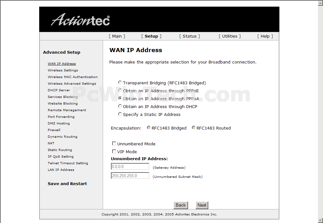Open Firewall settings link
This screenshot has width=323, height=223.
54,130
